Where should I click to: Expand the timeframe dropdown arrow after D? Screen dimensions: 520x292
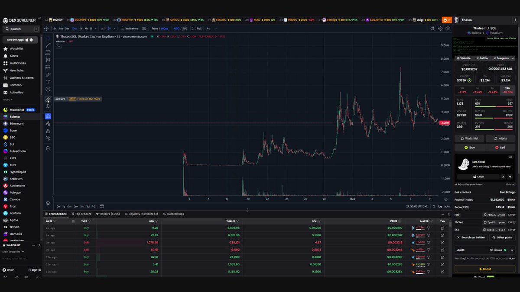[96, 29]
